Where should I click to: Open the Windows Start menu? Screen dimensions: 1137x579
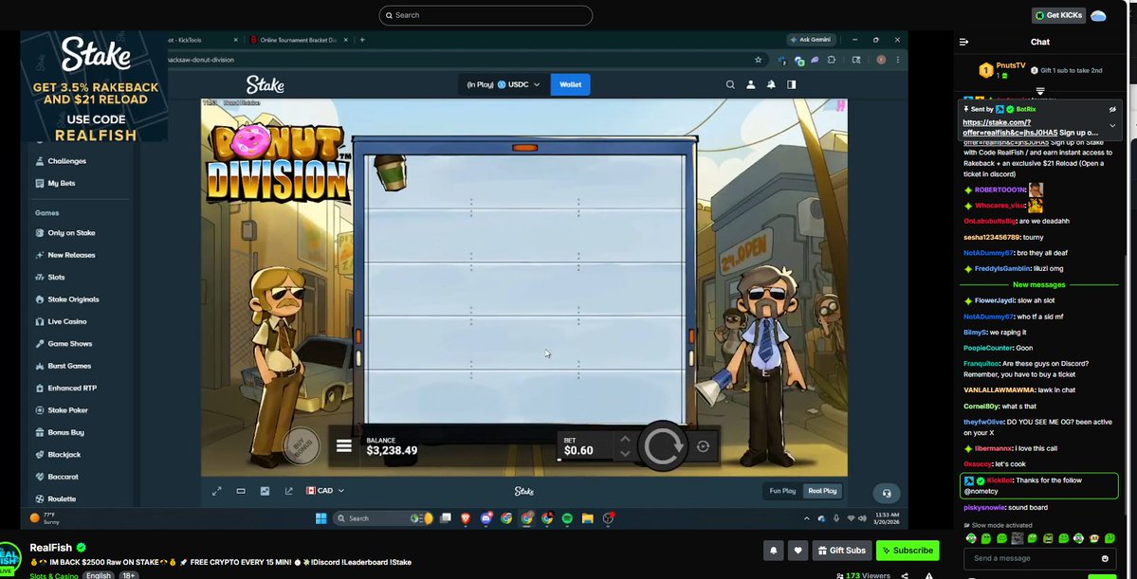pos(321,518)
